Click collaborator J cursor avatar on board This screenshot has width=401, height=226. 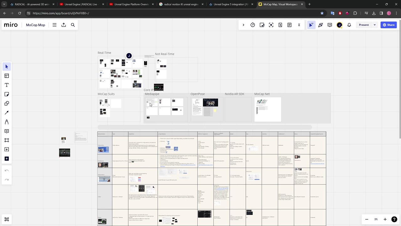[129, 56]
